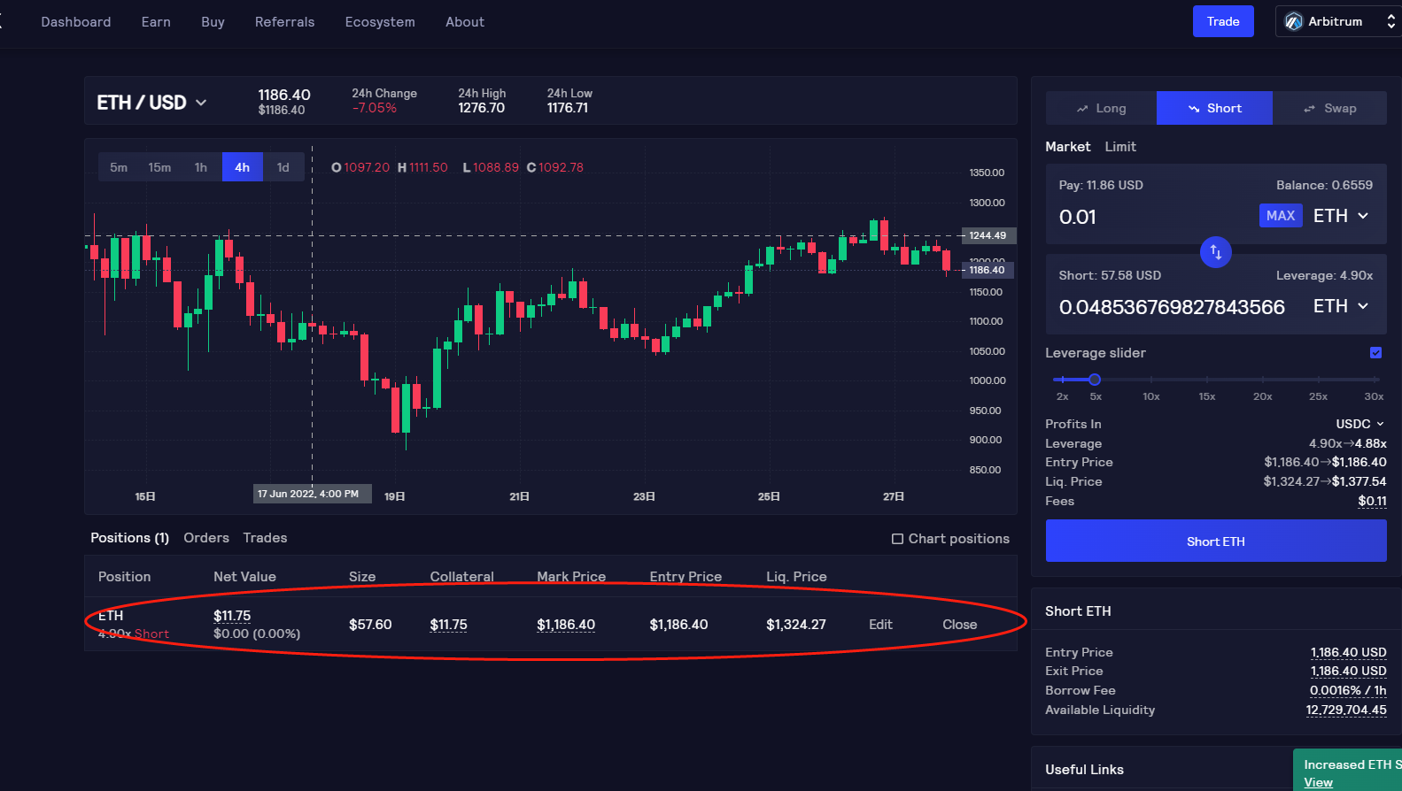The image size is (1402, 791).
Task: Open the Profits In USDC dropdown
Action: tap(1359, 424)
